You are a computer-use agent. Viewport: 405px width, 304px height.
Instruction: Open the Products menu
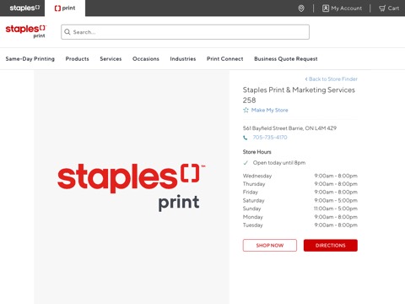coord(77,59)
